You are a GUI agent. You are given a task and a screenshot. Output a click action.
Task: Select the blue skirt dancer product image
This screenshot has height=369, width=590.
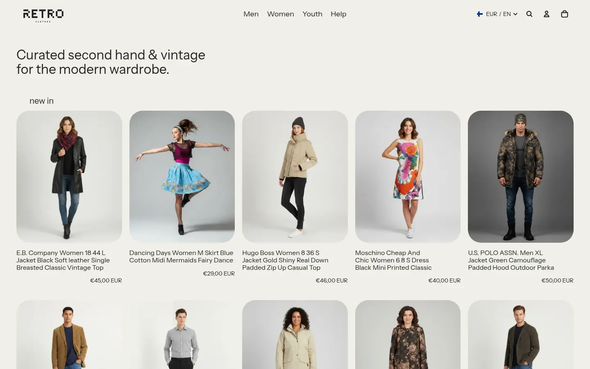click(182, 176)
